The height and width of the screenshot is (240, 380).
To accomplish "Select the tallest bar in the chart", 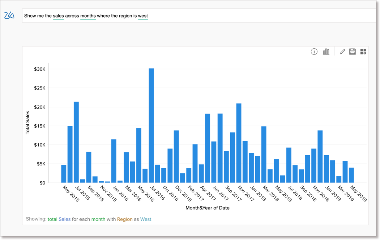I will [x=151, y=125].
